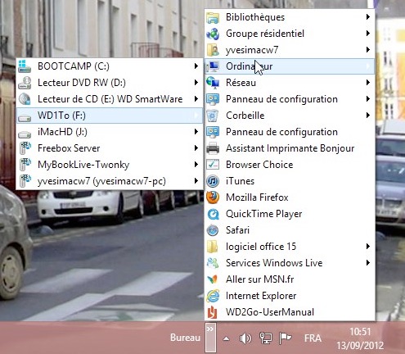Screen dimensions: 405x354
Task: Open the Bureau toolbar chevron
Action: (x=210, y=338)
